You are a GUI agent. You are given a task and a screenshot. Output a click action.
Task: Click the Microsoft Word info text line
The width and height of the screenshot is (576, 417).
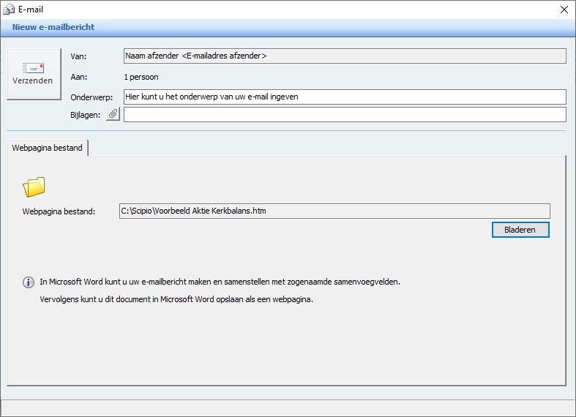coord(220,282)
